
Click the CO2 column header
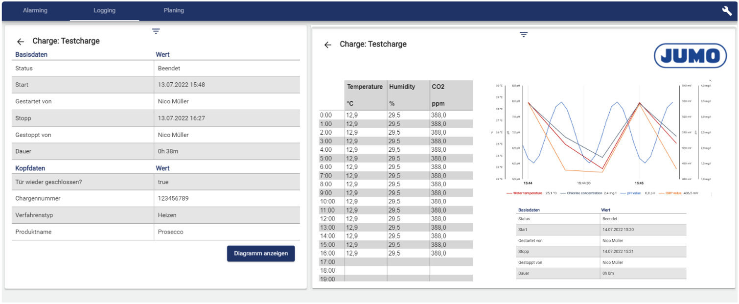click(x=438, y=87)
